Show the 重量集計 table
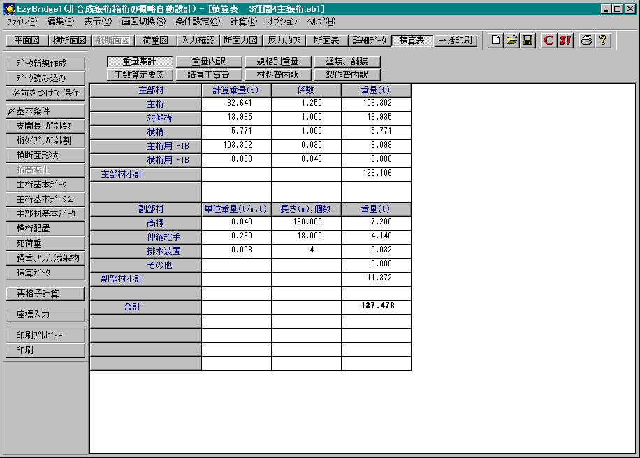 140,62
